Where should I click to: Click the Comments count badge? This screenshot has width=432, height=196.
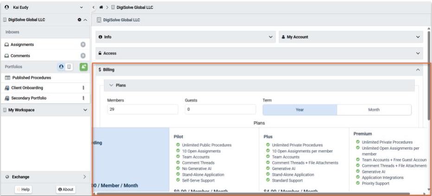[x=83, y=56]
